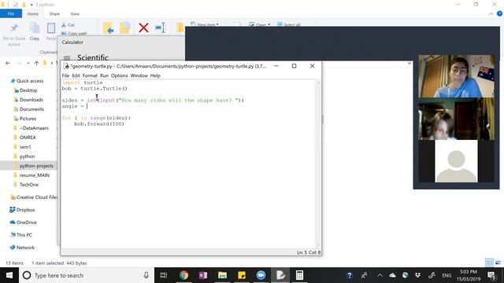Image resolution: width=504 pixels, height=283 pixels.
Task: Switch to Share tab in File Explorer
Action: [54, 14]
